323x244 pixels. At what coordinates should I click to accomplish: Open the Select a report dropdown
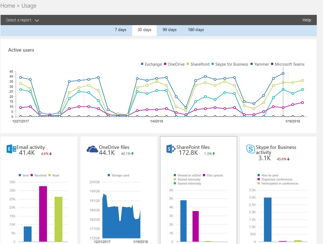pyautogui.click(x=19, y=20)
